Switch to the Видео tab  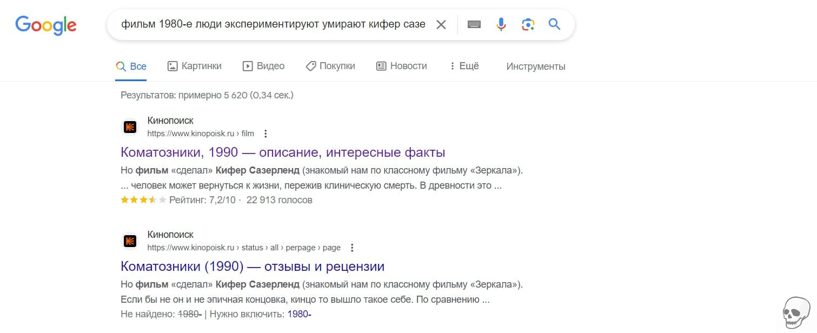coord(263,66)
